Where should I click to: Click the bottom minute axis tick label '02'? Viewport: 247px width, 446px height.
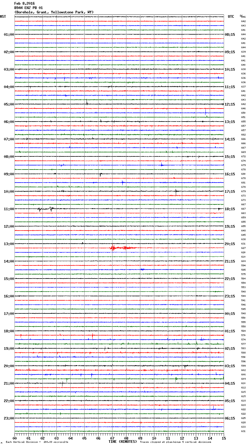click(x=42, y=438)
